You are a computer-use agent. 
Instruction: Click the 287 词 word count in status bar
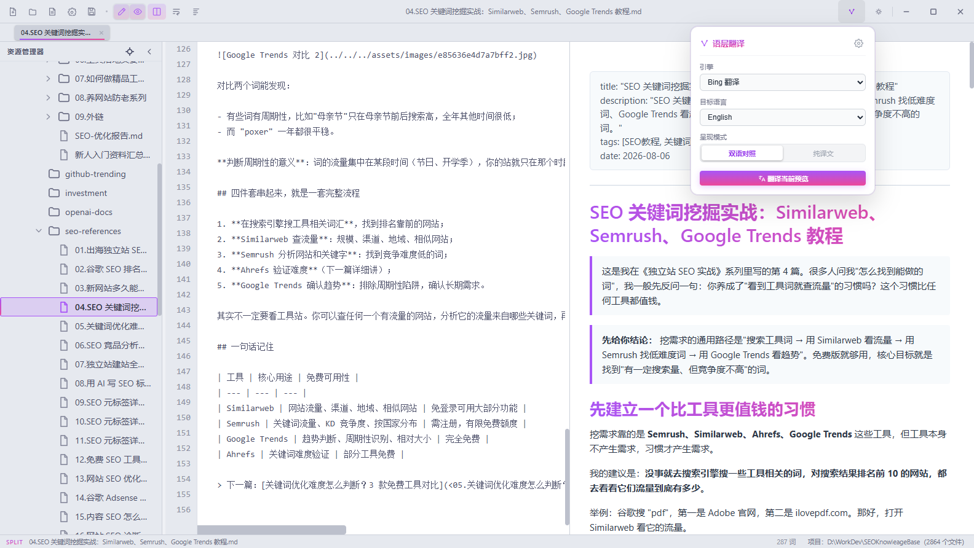[786, 542]
